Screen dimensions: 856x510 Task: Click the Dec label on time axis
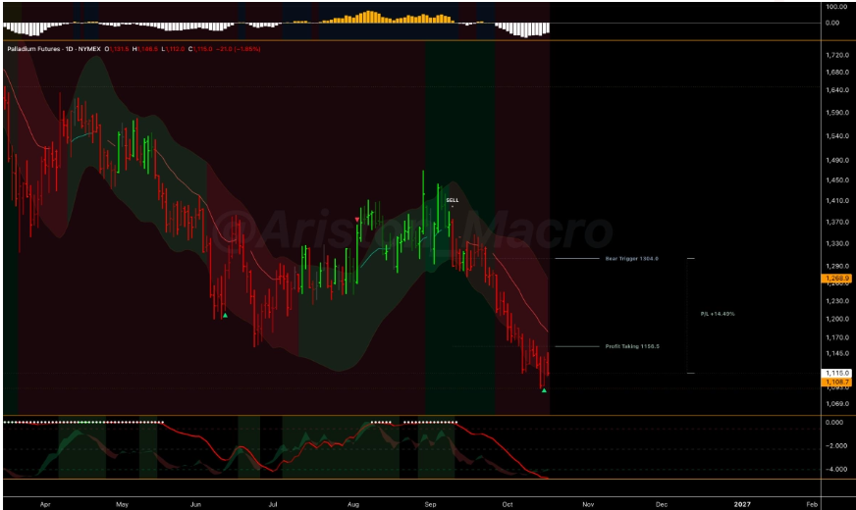point(661,504)
